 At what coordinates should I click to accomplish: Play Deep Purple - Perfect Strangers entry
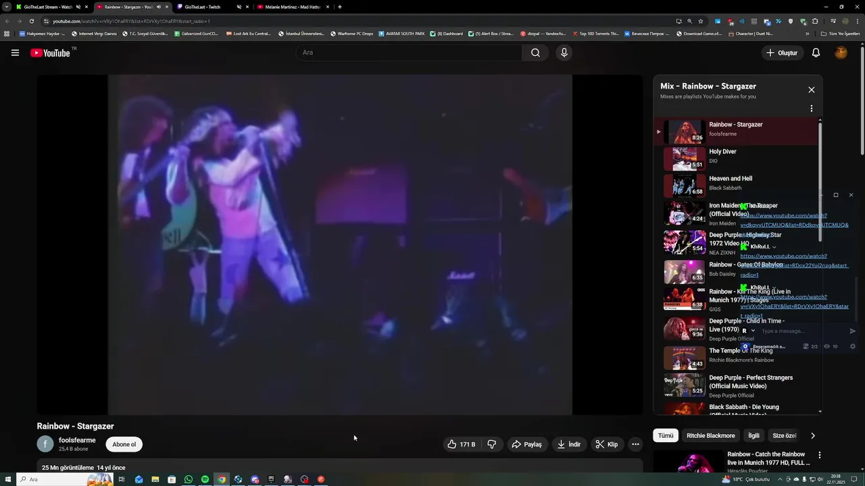[737, 385]
